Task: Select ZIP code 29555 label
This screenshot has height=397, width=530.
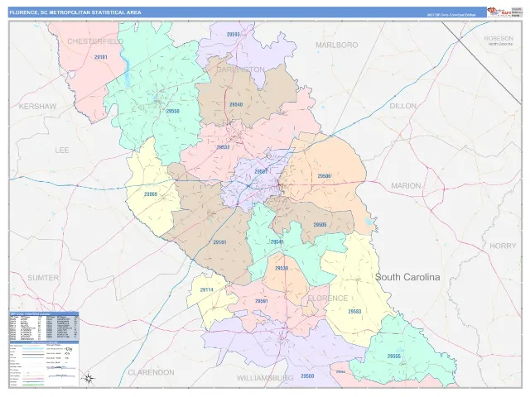Action: click(x=394, y=356)
